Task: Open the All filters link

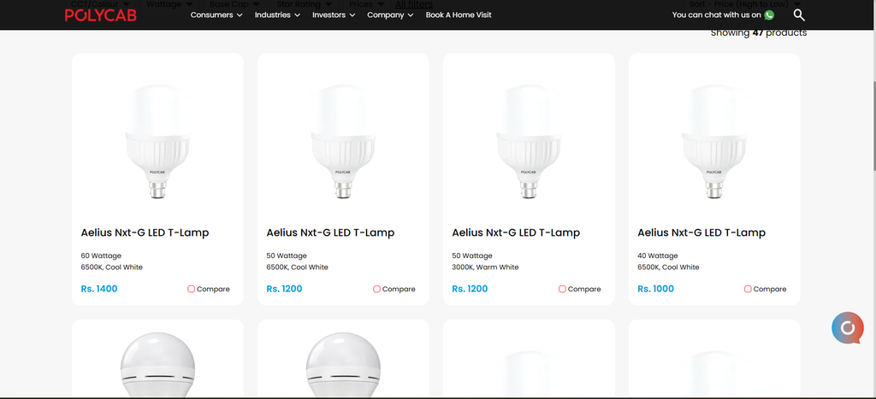Action: pos(414,4)
